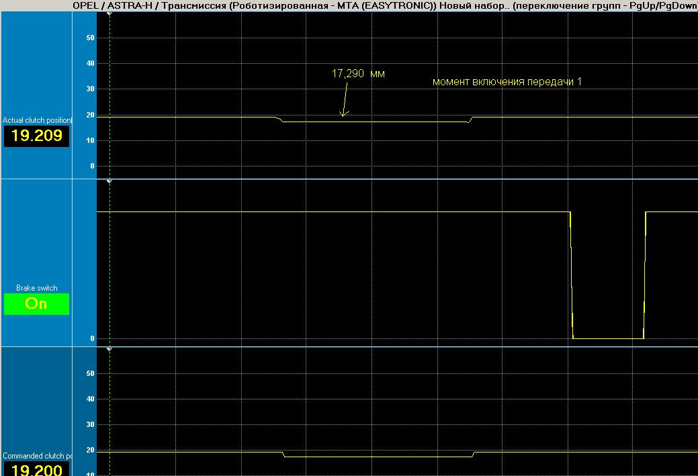The width and height of the screenshot is (698, 476).
Task: Click the Commanded clutch position value 19.200
Action: [x=36, y=469]
